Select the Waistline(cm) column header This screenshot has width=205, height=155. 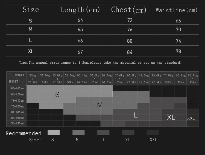coord(177,10)
